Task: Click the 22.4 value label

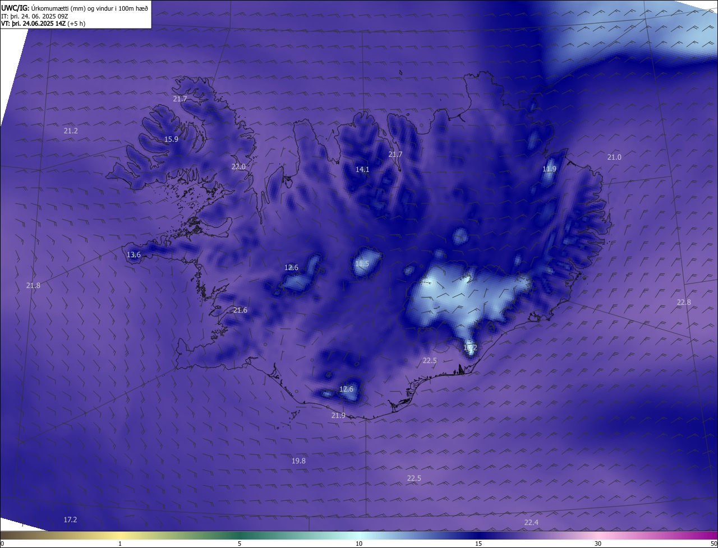Action: 531,523
